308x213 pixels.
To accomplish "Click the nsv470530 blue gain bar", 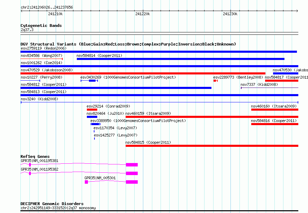I will (x=286, y=73).
